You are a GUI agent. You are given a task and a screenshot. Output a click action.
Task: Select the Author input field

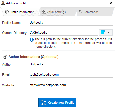click(x=71, y=64)
